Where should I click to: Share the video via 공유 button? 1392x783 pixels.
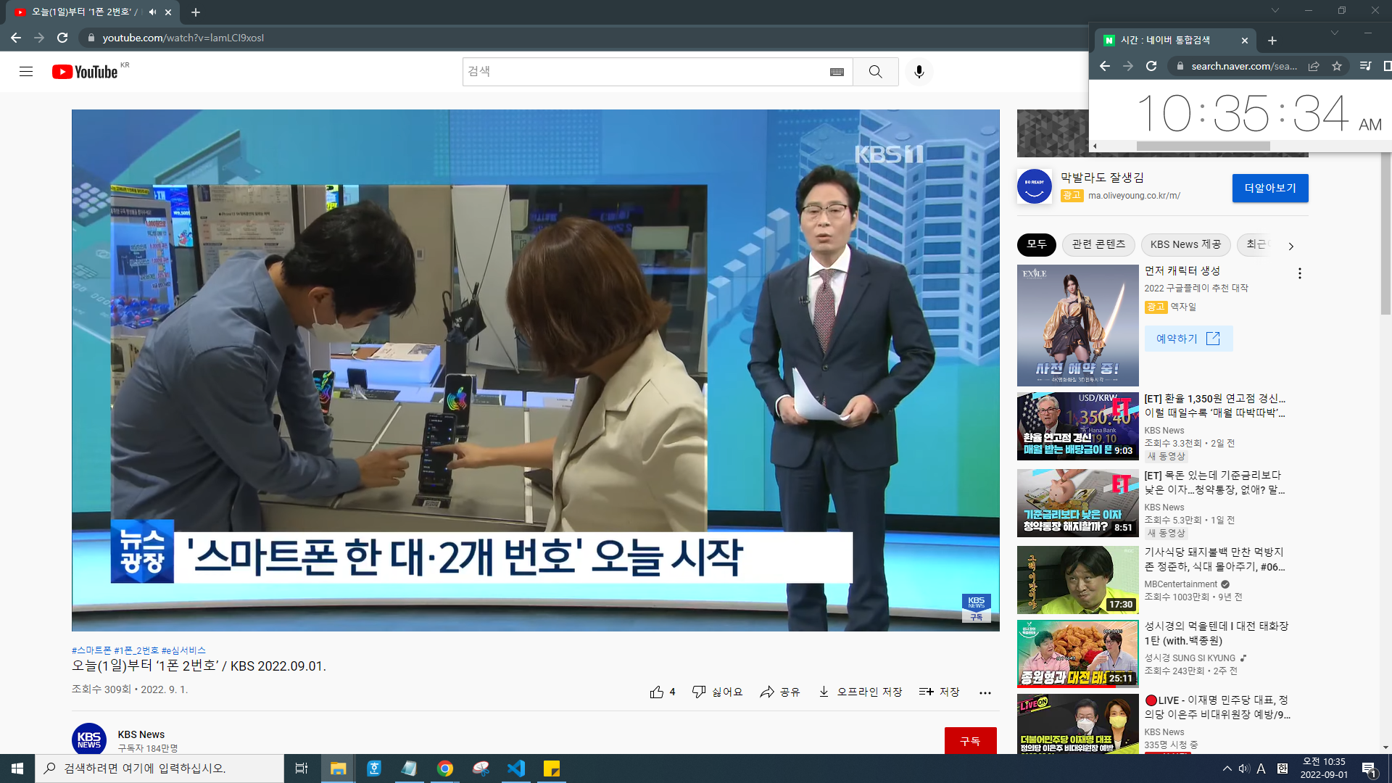click(780, 692)
